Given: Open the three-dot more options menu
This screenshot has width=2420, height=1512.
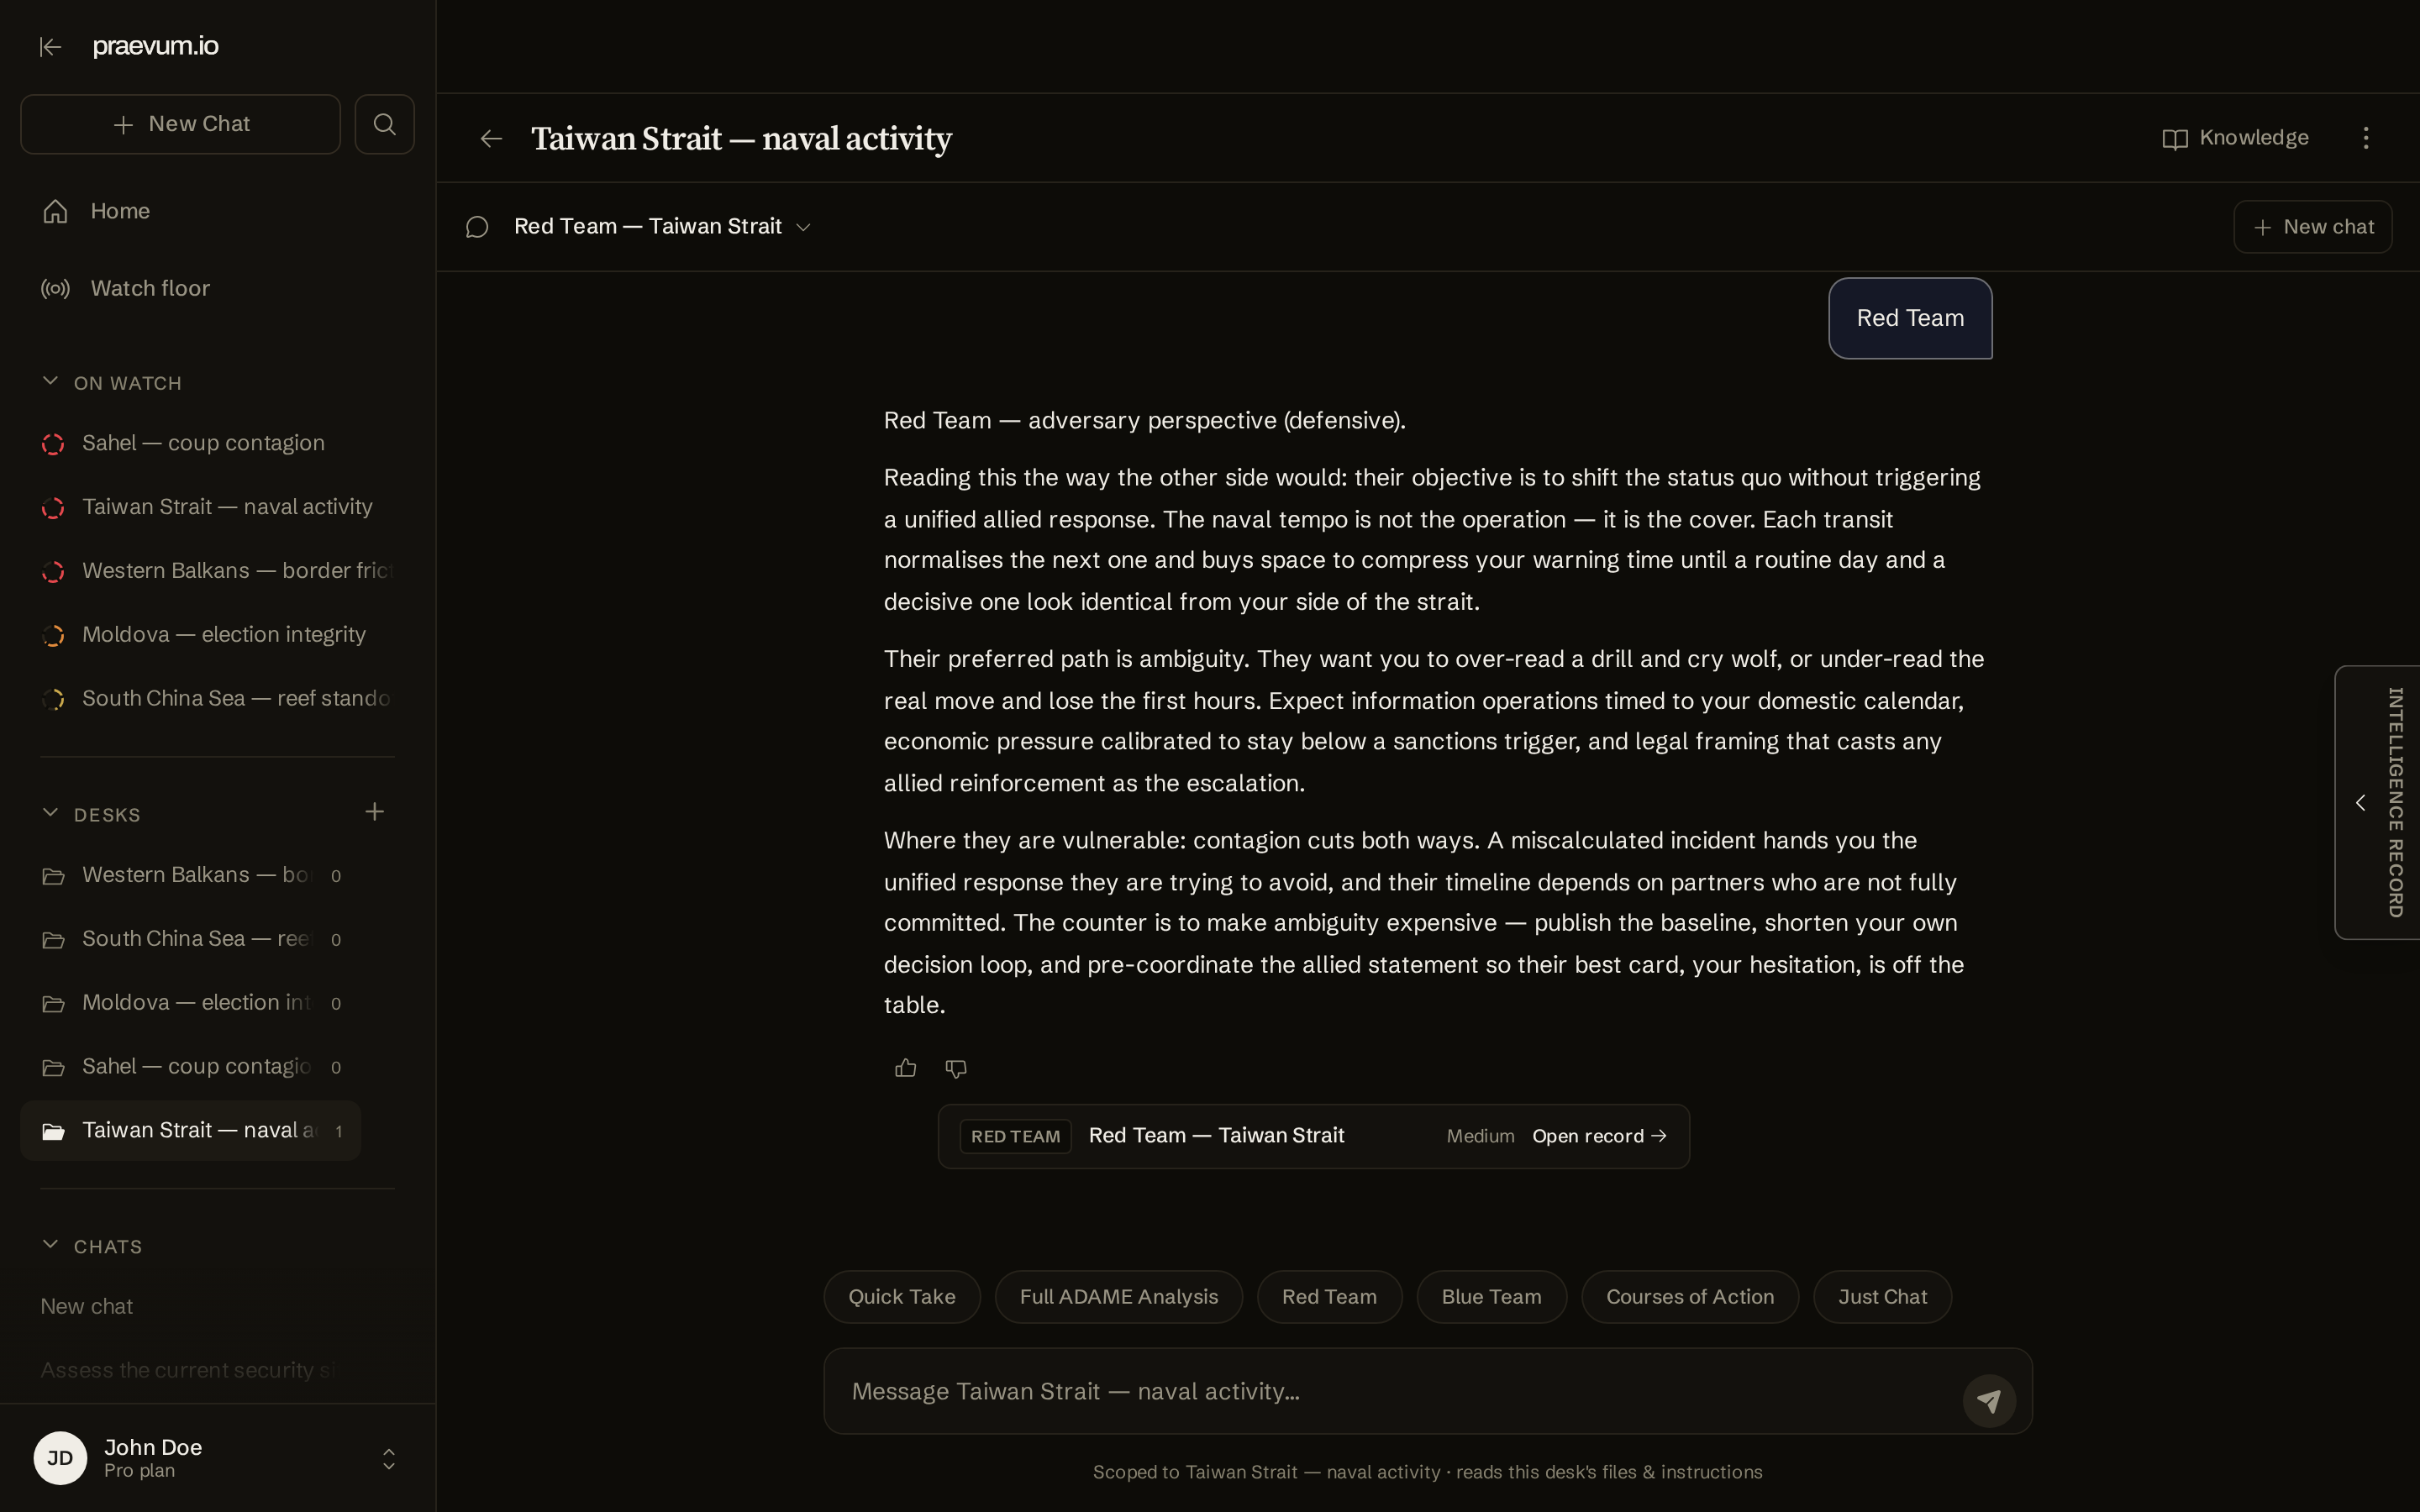Looking at the screenshot, I should [x=2366, y=138].
